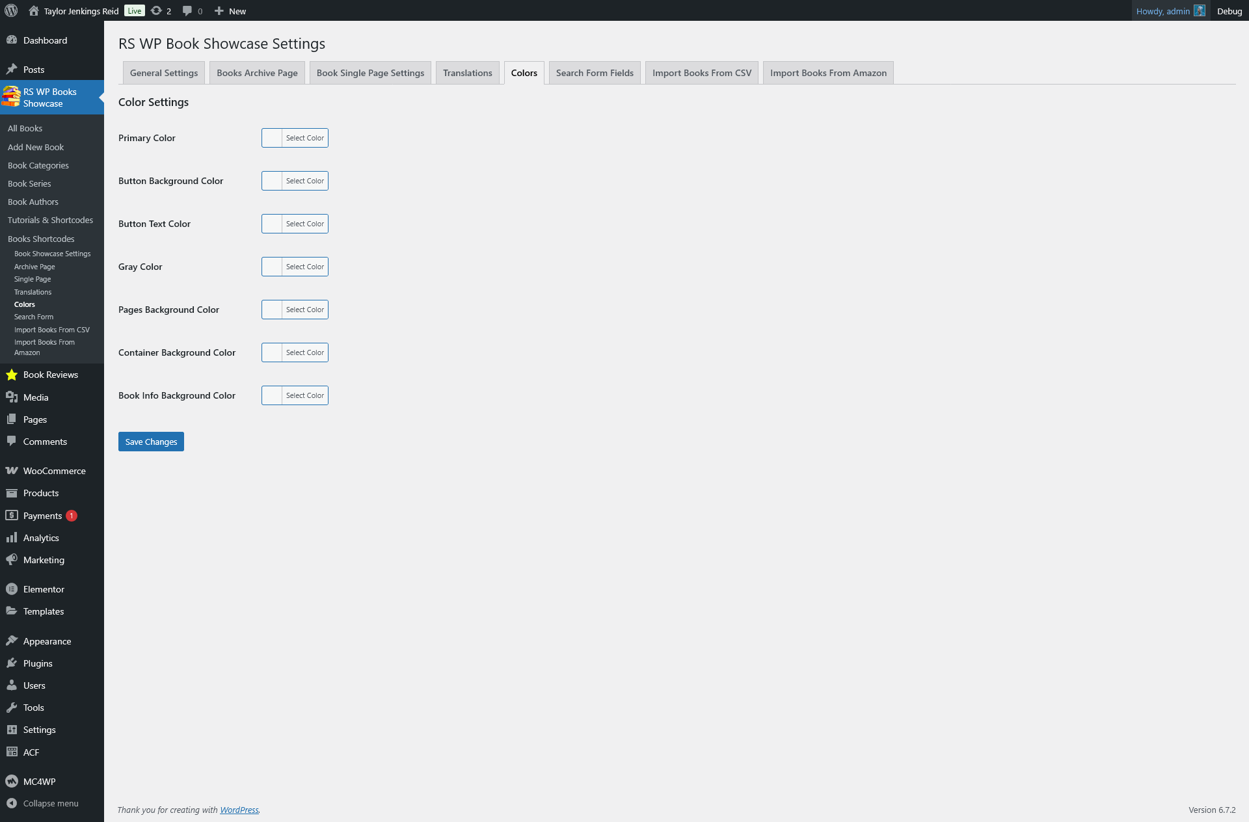Expand Books Shortcodes menu section
Image resolution: width=1249 pixels, height=822 pixels.
click(40, 239)
